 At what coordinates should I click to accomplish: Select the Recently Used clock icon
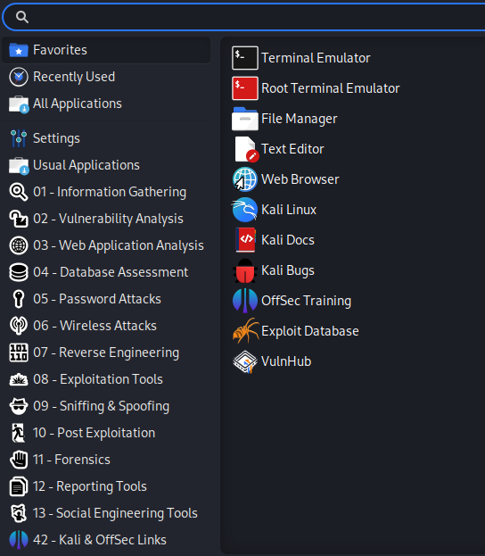[x=19, y=77]
